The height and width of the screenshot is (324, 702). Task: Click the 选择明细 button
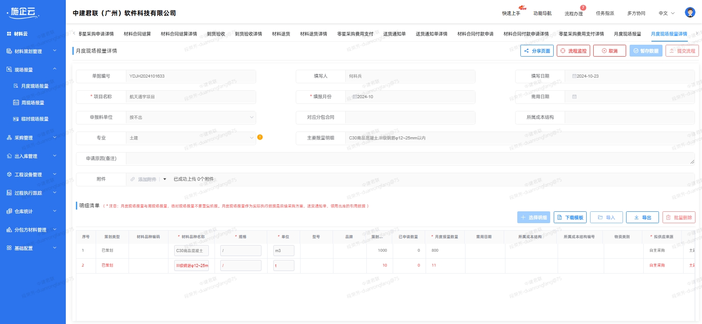(534, 217)
